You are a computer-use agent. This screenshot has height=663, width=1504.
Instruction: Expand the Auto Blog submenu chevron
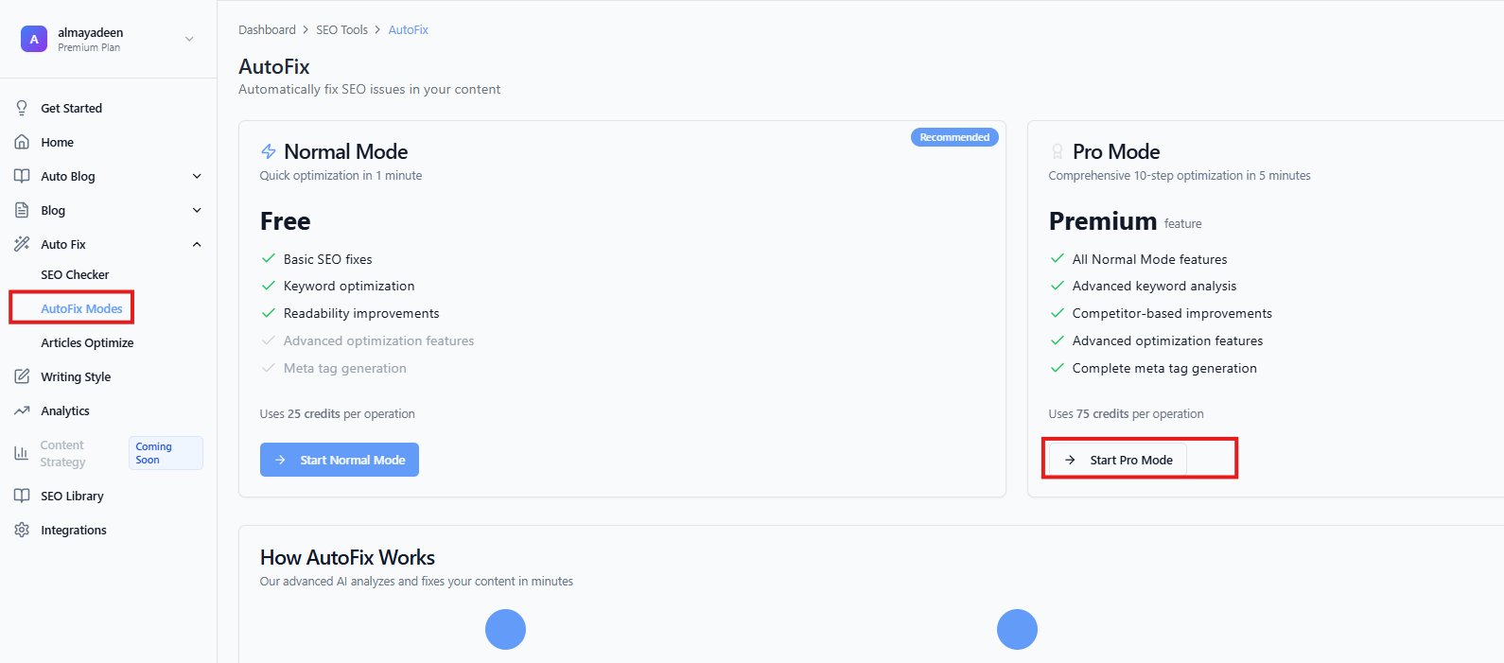coord(197,176)
